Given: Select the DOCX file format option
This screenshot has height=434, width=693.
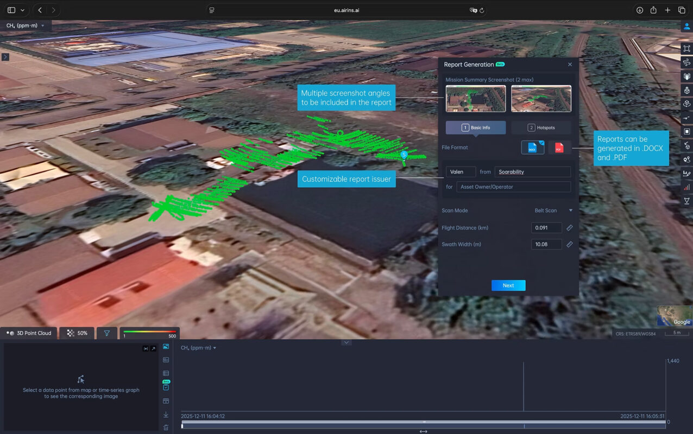Looking at the screenshot, I should tap(532, 148).
